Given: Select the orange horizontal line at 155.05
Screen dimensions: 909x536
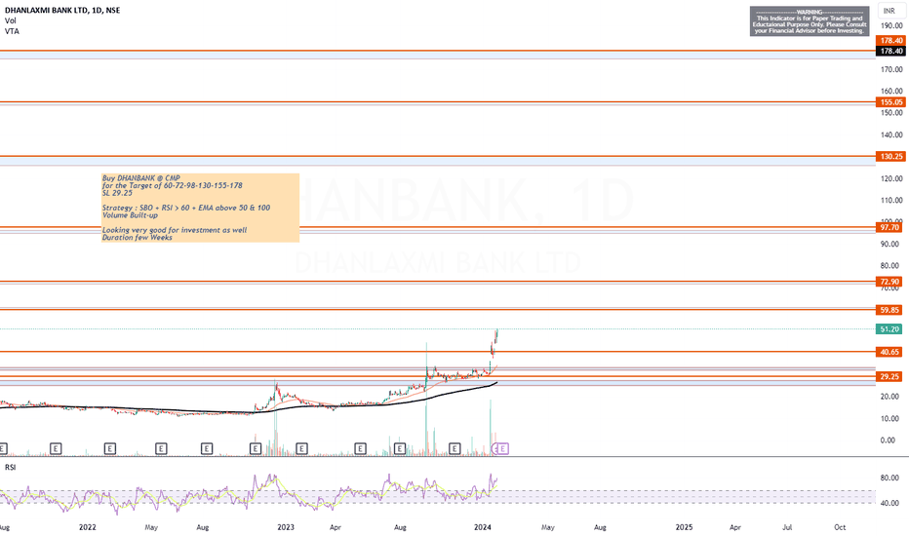Looking at the screenshot, I should (x=438, y=102).
